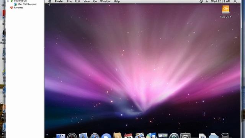Screen dimensions: 245x138
Task: Open iTunes from the Dock
Action: click(x=151, y=135)
